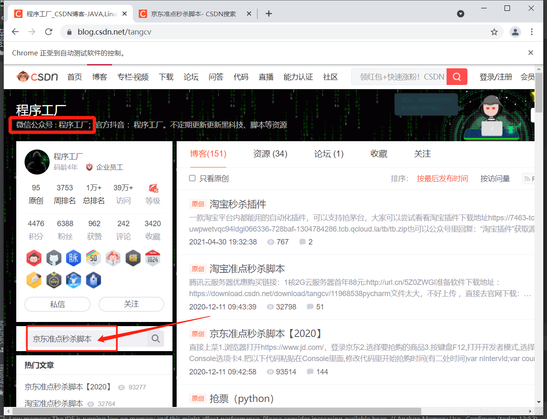Click the 关注 follow button
Image resolution: width=547 pixels, height=419 pixels.
click(x=131, y=304)
